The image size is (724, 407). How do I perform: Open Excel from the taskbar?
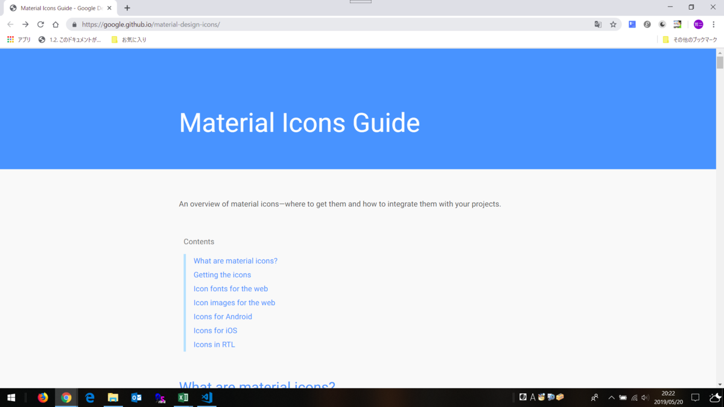[183, 397]
